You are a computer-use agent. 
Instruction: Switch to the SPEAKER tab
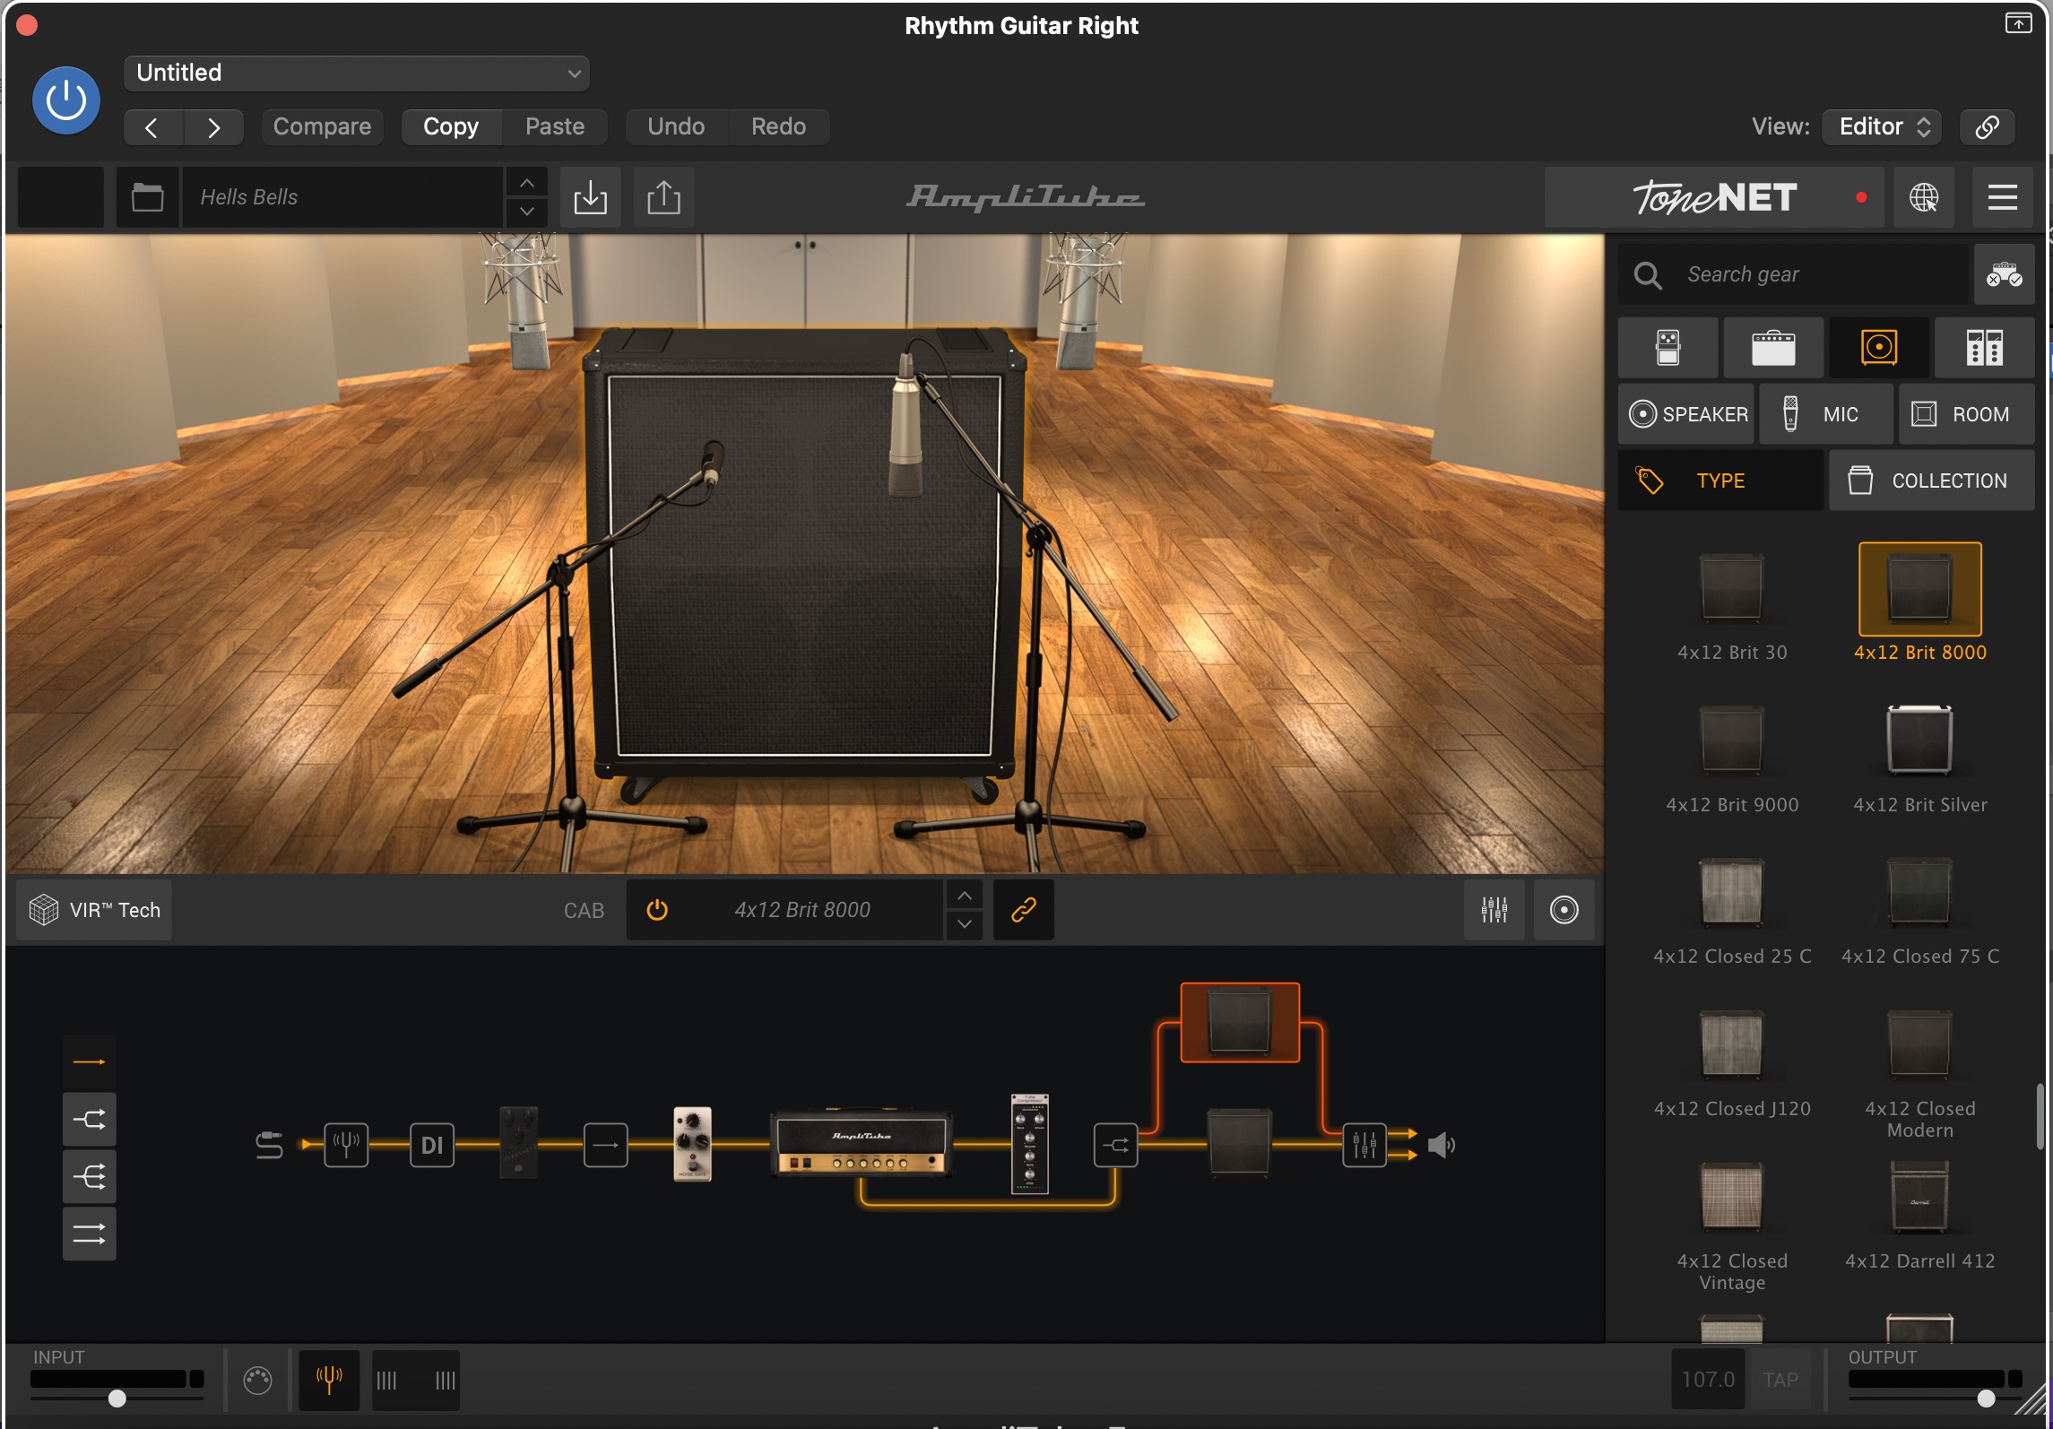coord(1686,414)
